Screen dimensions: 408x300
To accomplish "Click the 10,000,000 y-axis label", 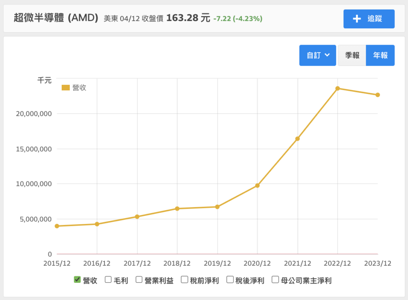I will coord(34,184).
